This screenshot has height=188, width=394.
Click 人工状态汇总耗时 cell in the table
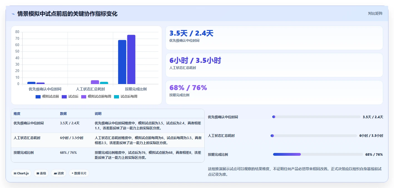27,138
